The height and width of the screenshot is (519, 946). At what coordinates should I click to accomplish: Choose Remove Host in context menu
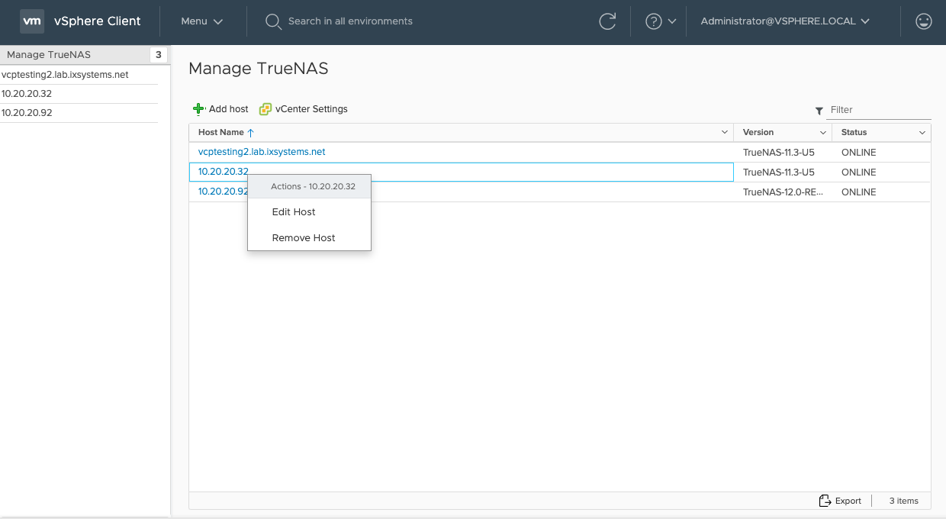[304, 238]
